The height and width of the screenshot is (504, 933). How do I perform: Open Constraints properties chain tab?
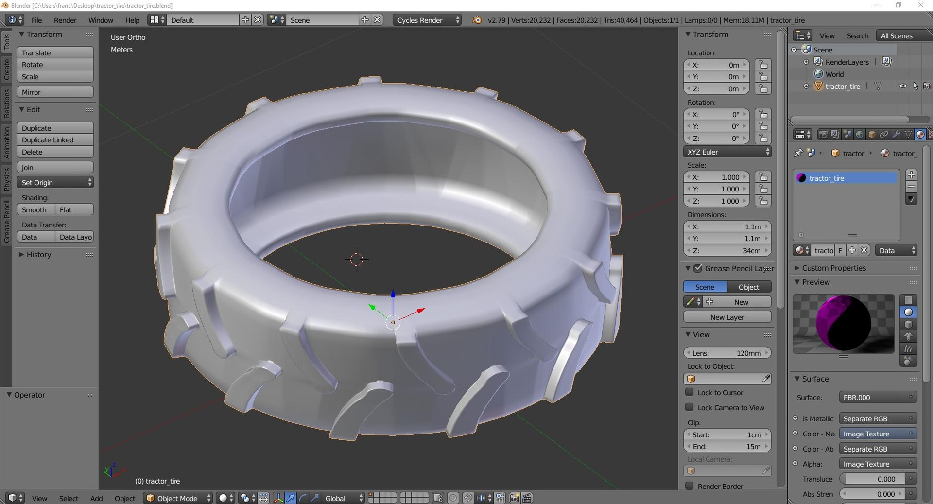point(884,134)
